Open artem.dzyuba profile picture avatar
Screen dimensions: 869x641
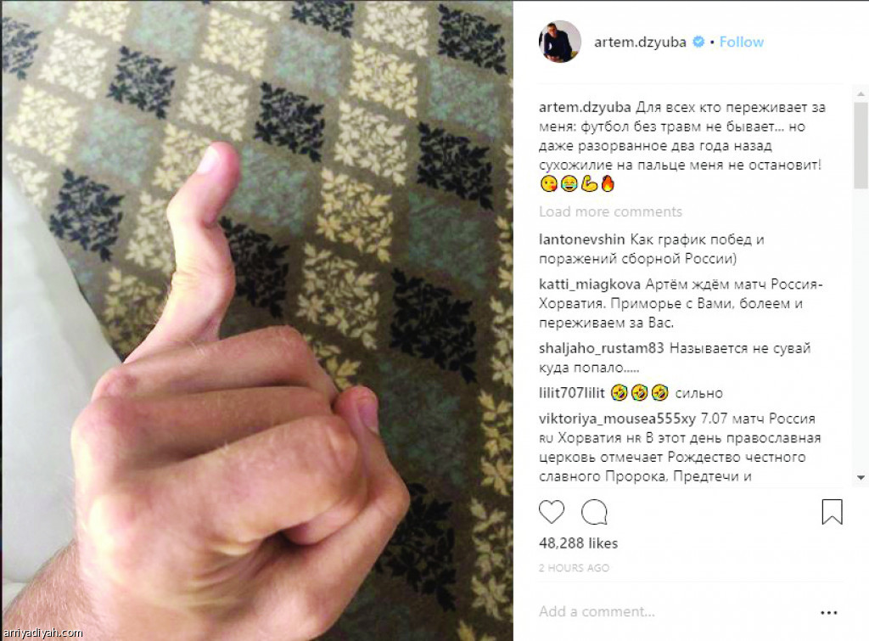click(x=560, y=42)
